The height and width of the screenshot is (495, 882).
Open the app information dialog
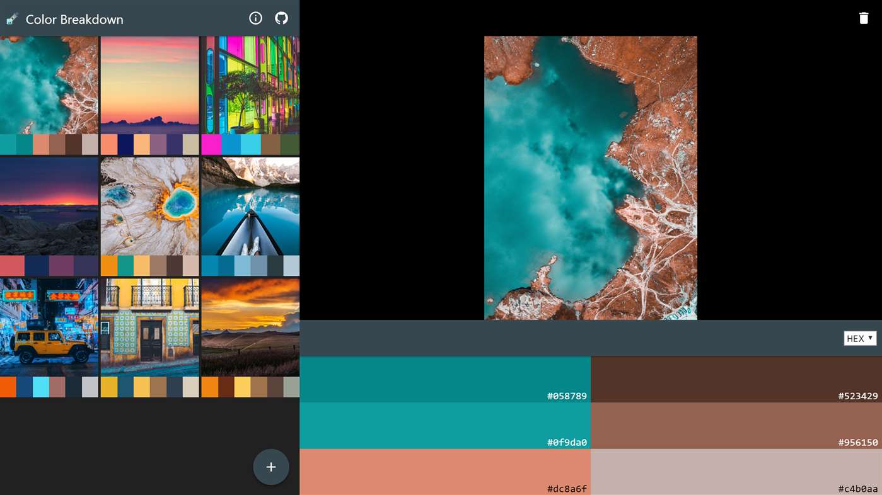[x=255, y=18]
